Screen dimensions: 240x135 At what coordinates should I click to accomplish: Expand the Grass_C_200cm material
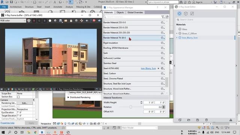coord(177,33)
